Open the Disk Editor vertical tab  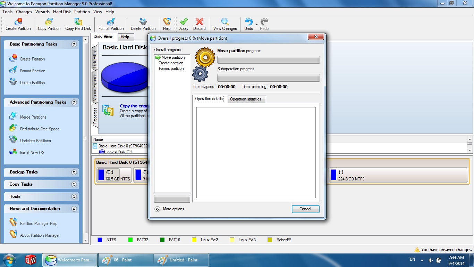[x=95, y=59]
